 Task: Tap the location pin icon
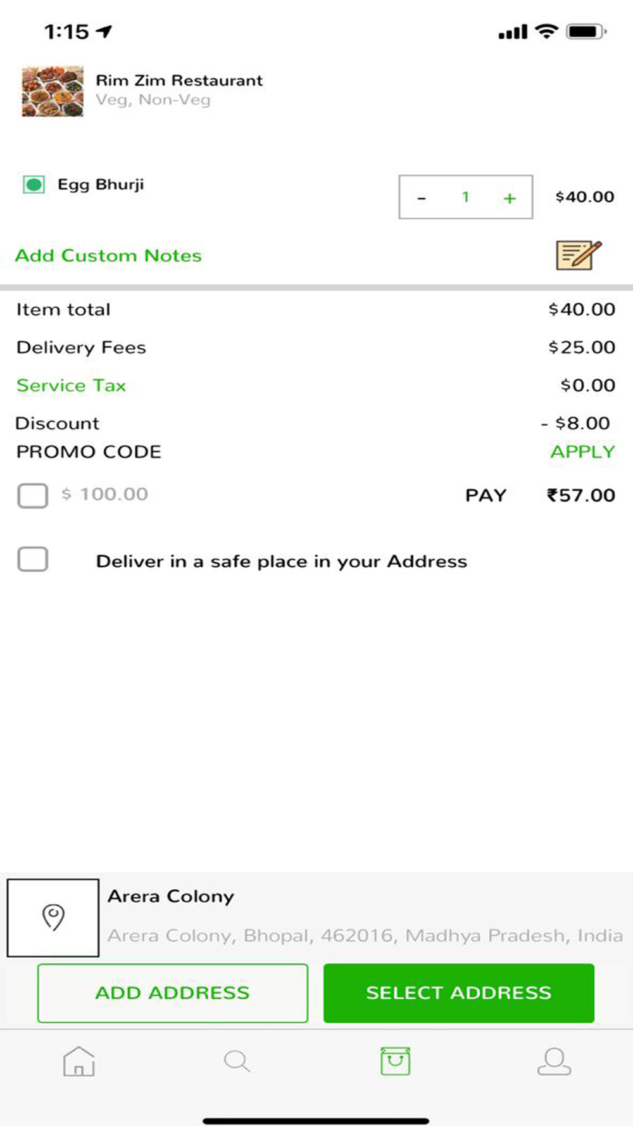53,917
